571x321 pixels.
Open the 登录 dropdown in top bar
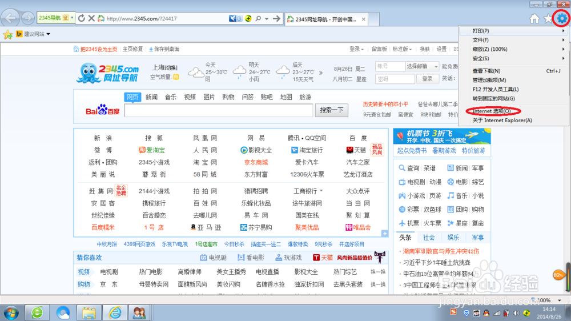pos(356,49)
